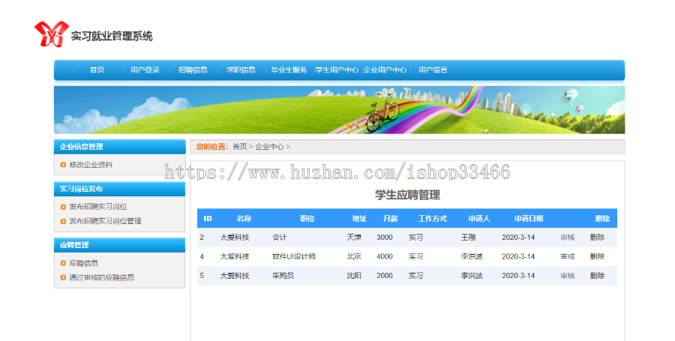Click orange bullet beside 通过审核的应聘信息

tap(63, 278)
